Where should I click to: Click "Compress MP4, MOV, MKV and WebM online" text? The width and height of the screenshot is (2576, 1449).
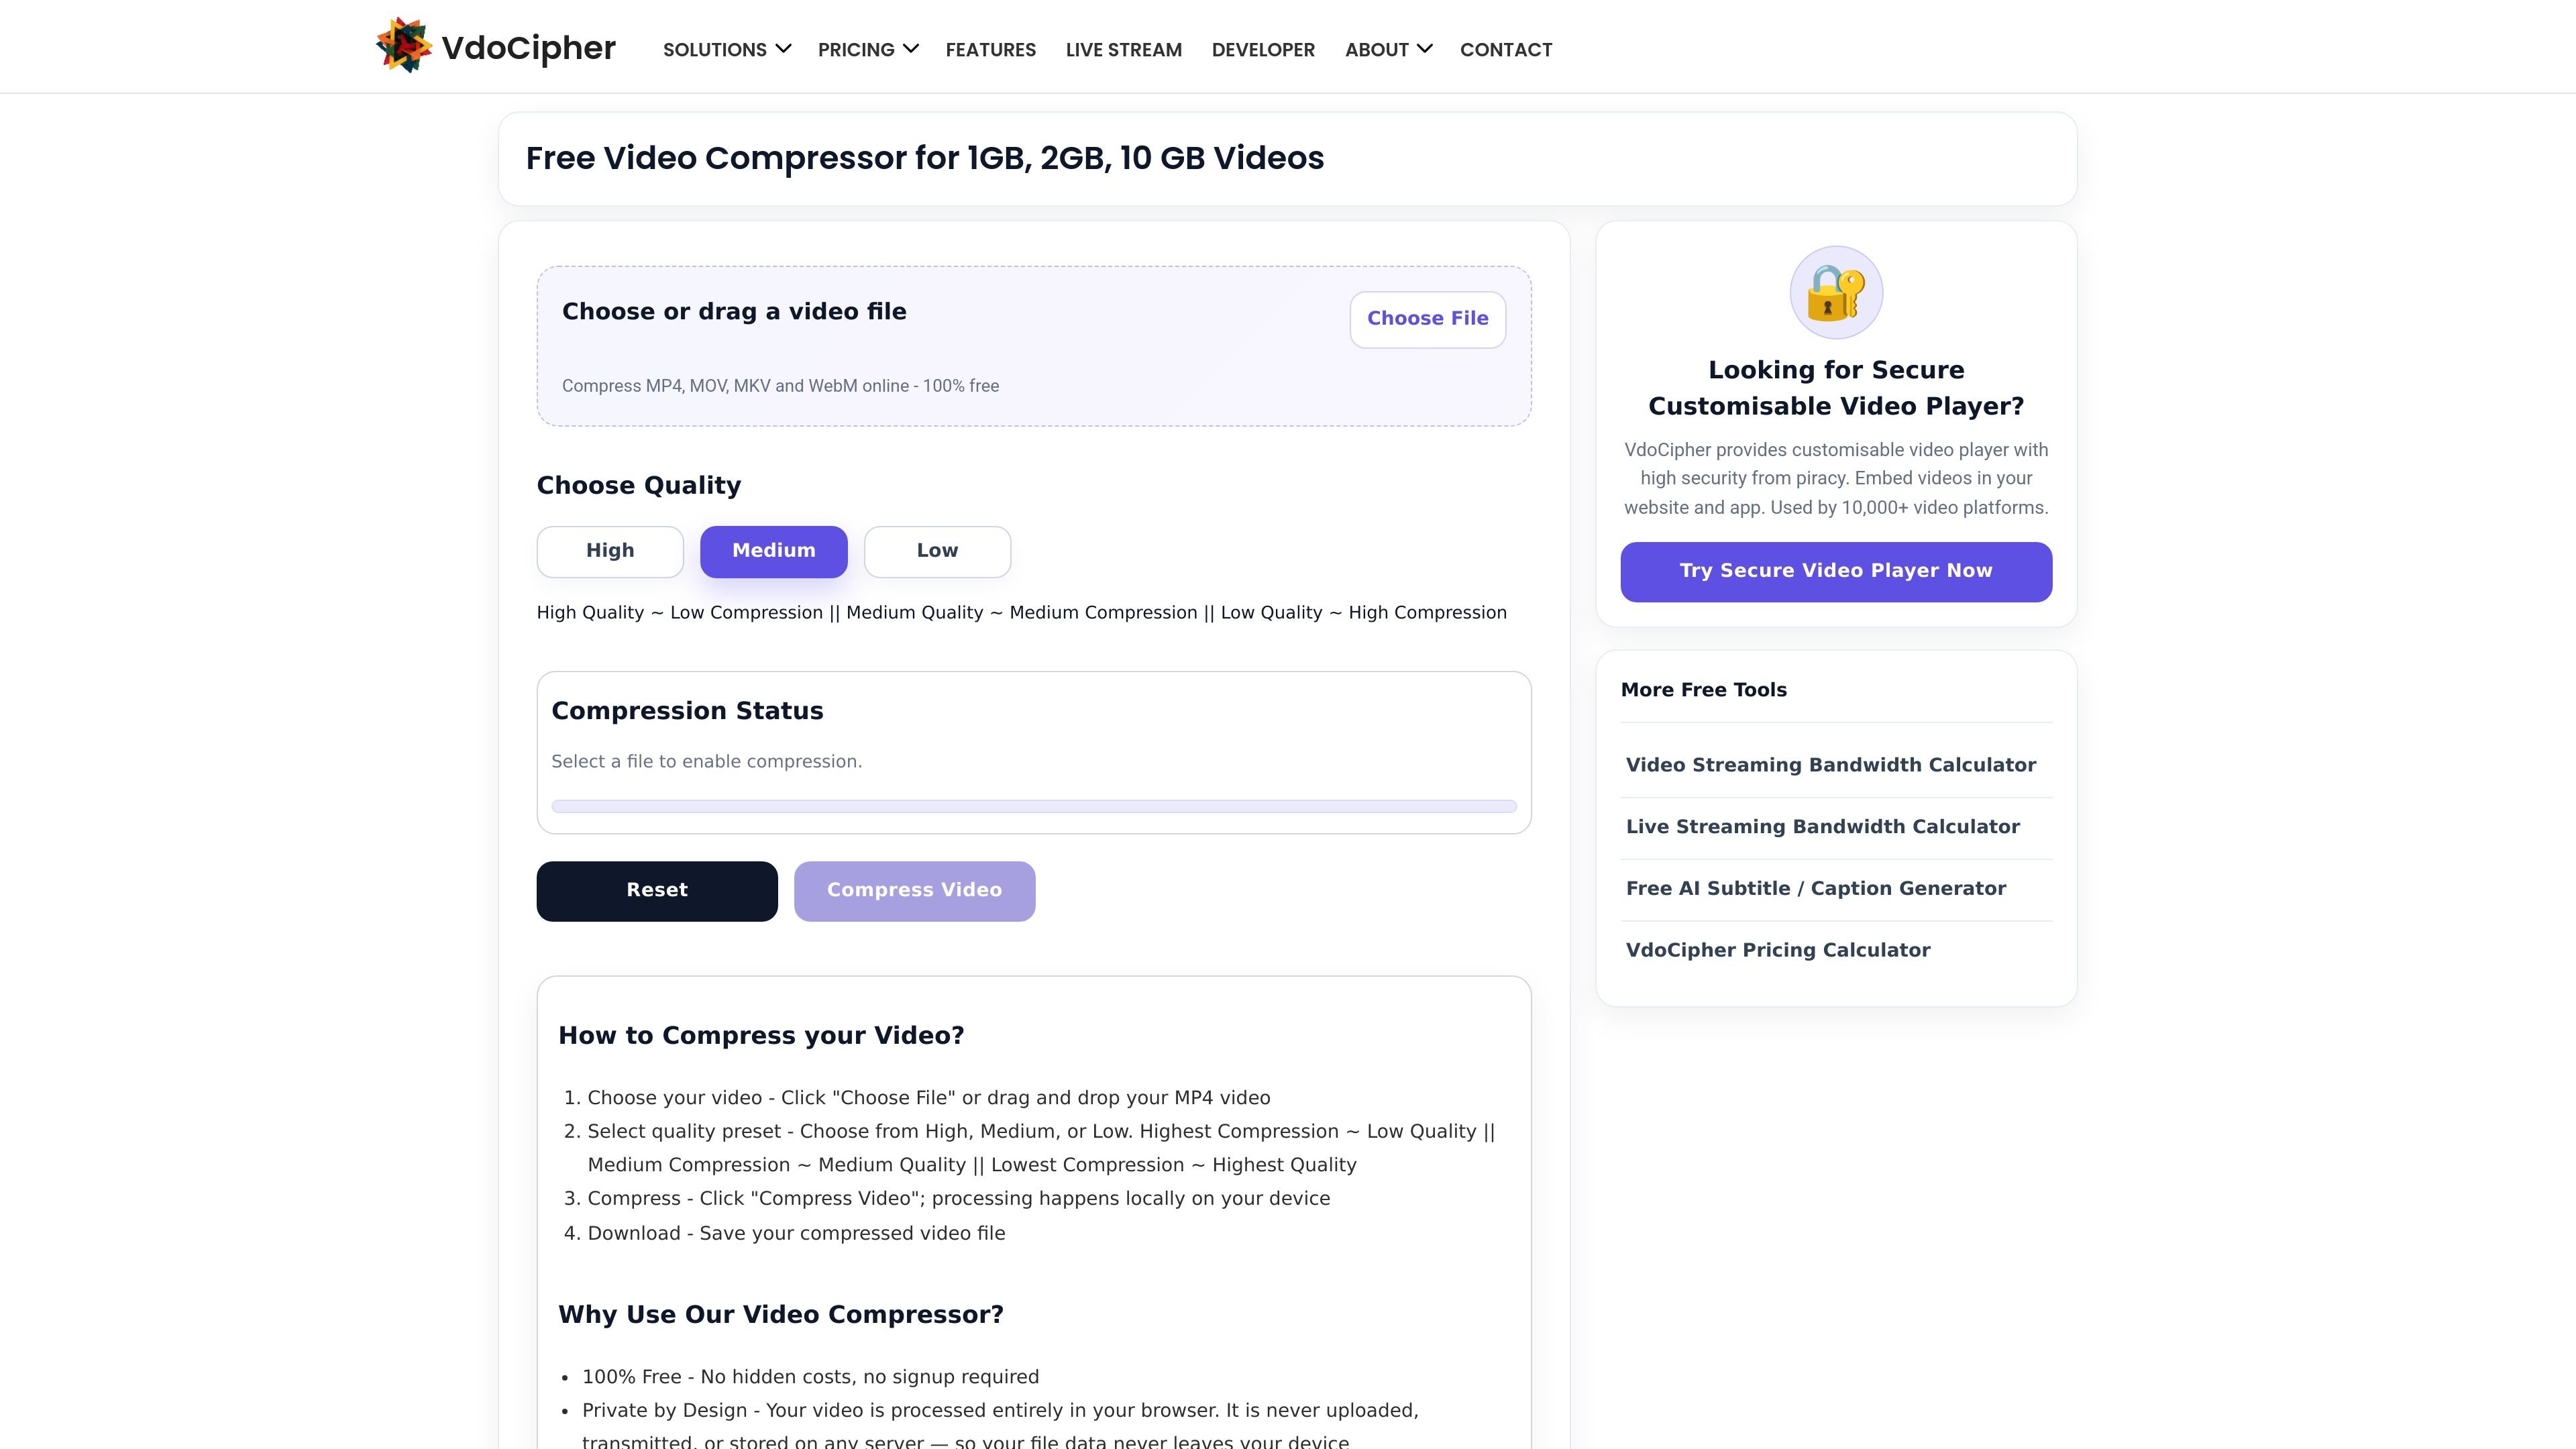[735, 386]
